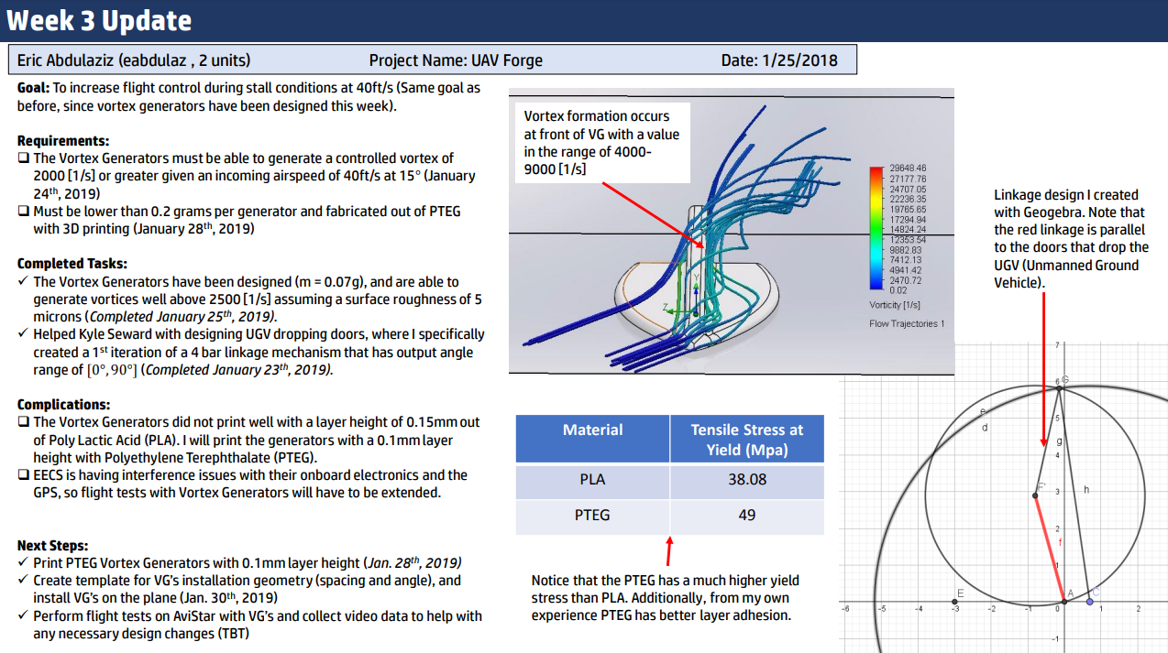
Task: Click the "Linkage design I created" caption
Action: pyautogui.click(x=1071, y=238)
